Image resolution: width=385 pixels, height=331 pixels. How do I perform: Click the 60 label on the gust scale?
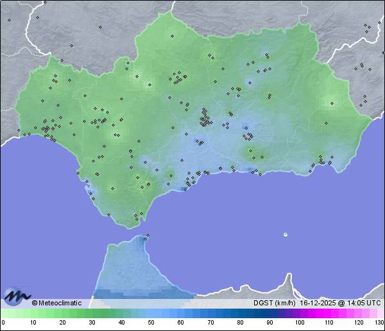tap(180, 323)
